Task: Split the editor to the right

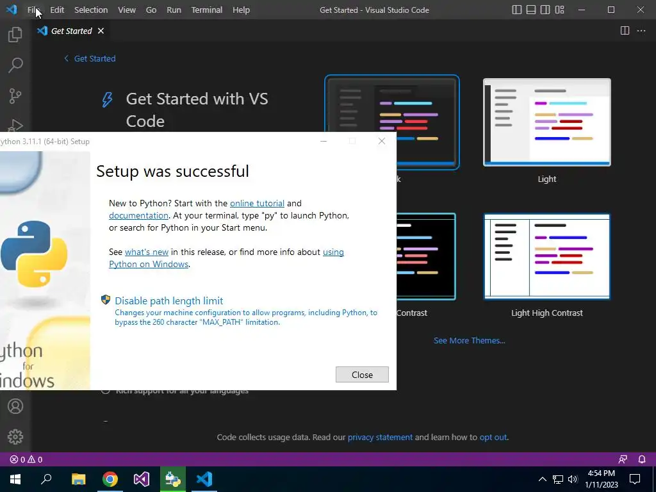Action: pyautogui.click(x=625, y=31)
